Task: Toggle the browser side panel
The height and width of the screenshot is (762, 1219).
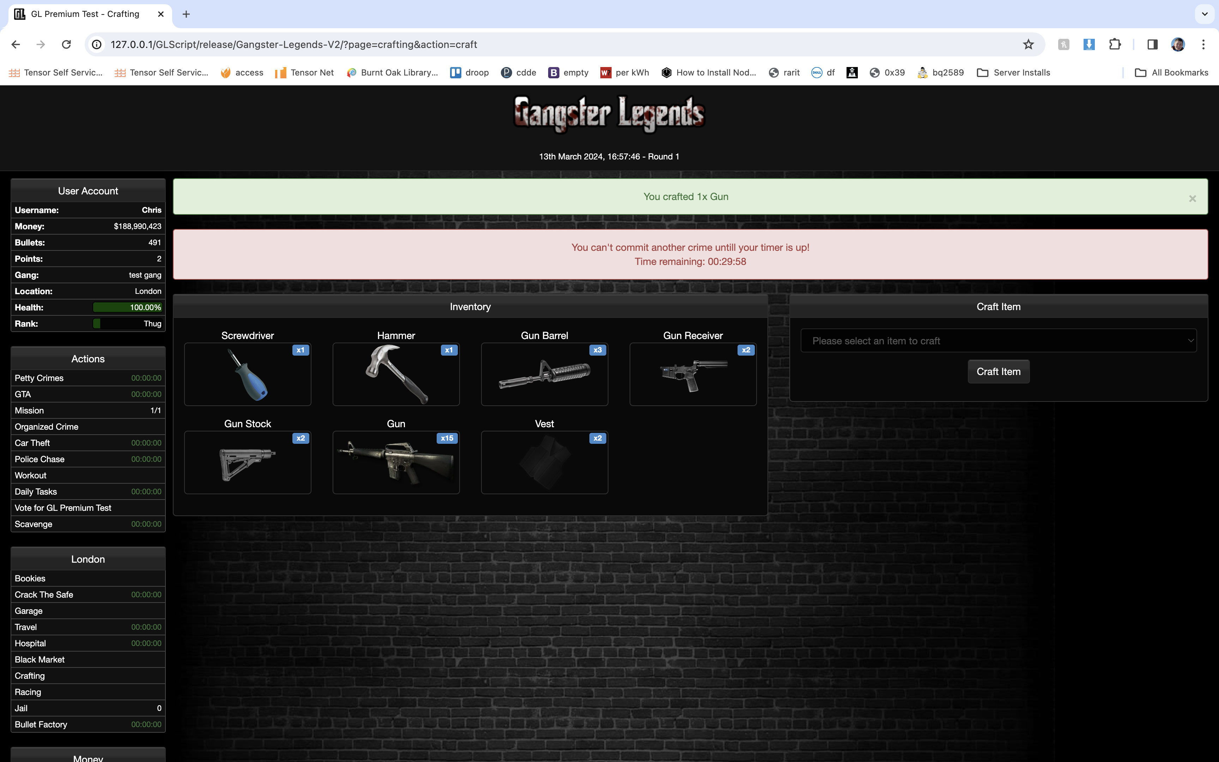Action: 1152,44
